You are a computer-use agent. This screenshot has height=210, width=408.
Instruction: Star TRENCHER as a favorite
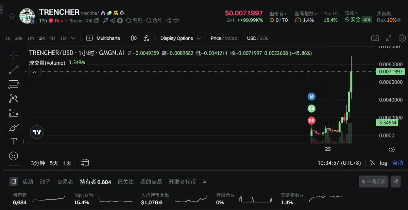point(12,16)
